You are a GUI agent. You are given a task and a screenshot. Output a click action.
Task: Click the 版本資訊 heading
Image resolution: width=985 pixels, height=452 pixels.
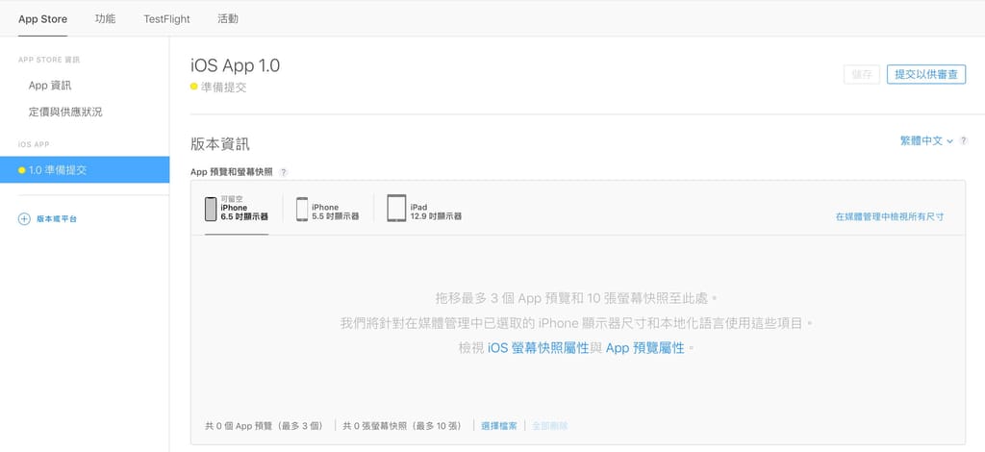click(x=220, y=144)
